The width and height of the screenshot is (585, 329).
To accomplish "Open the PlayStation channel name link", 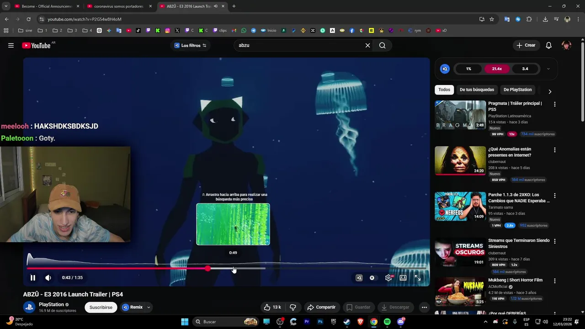I will (x=51, y=304).
